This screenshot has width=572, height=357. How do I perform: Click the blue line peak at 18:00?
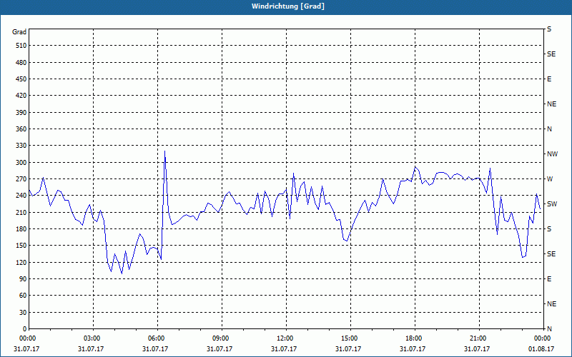pos(415,167)
